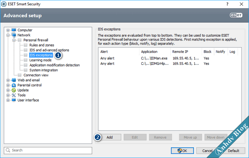Screen dimensions: 249x158
Task: Select Connection view in tree
Action: pyautogui.click(x=36, y=75)
